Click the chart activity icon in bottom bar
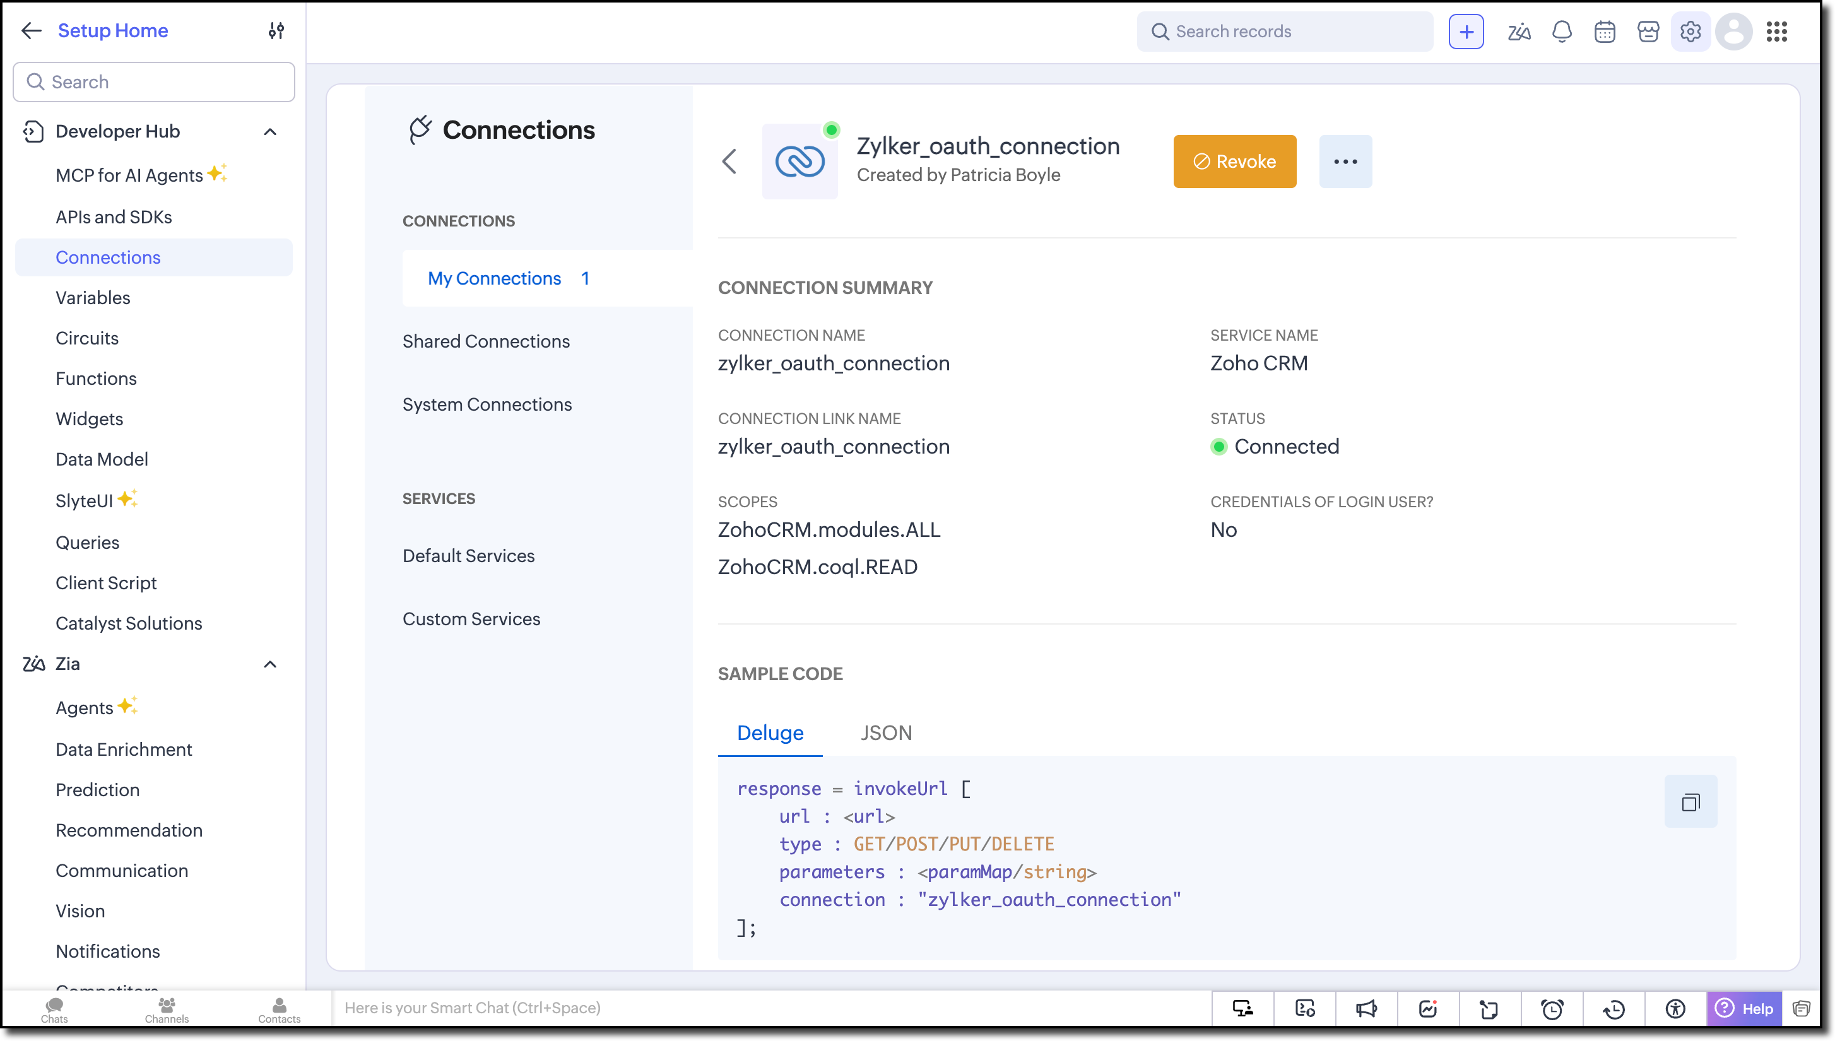 coord(1428,1009)
